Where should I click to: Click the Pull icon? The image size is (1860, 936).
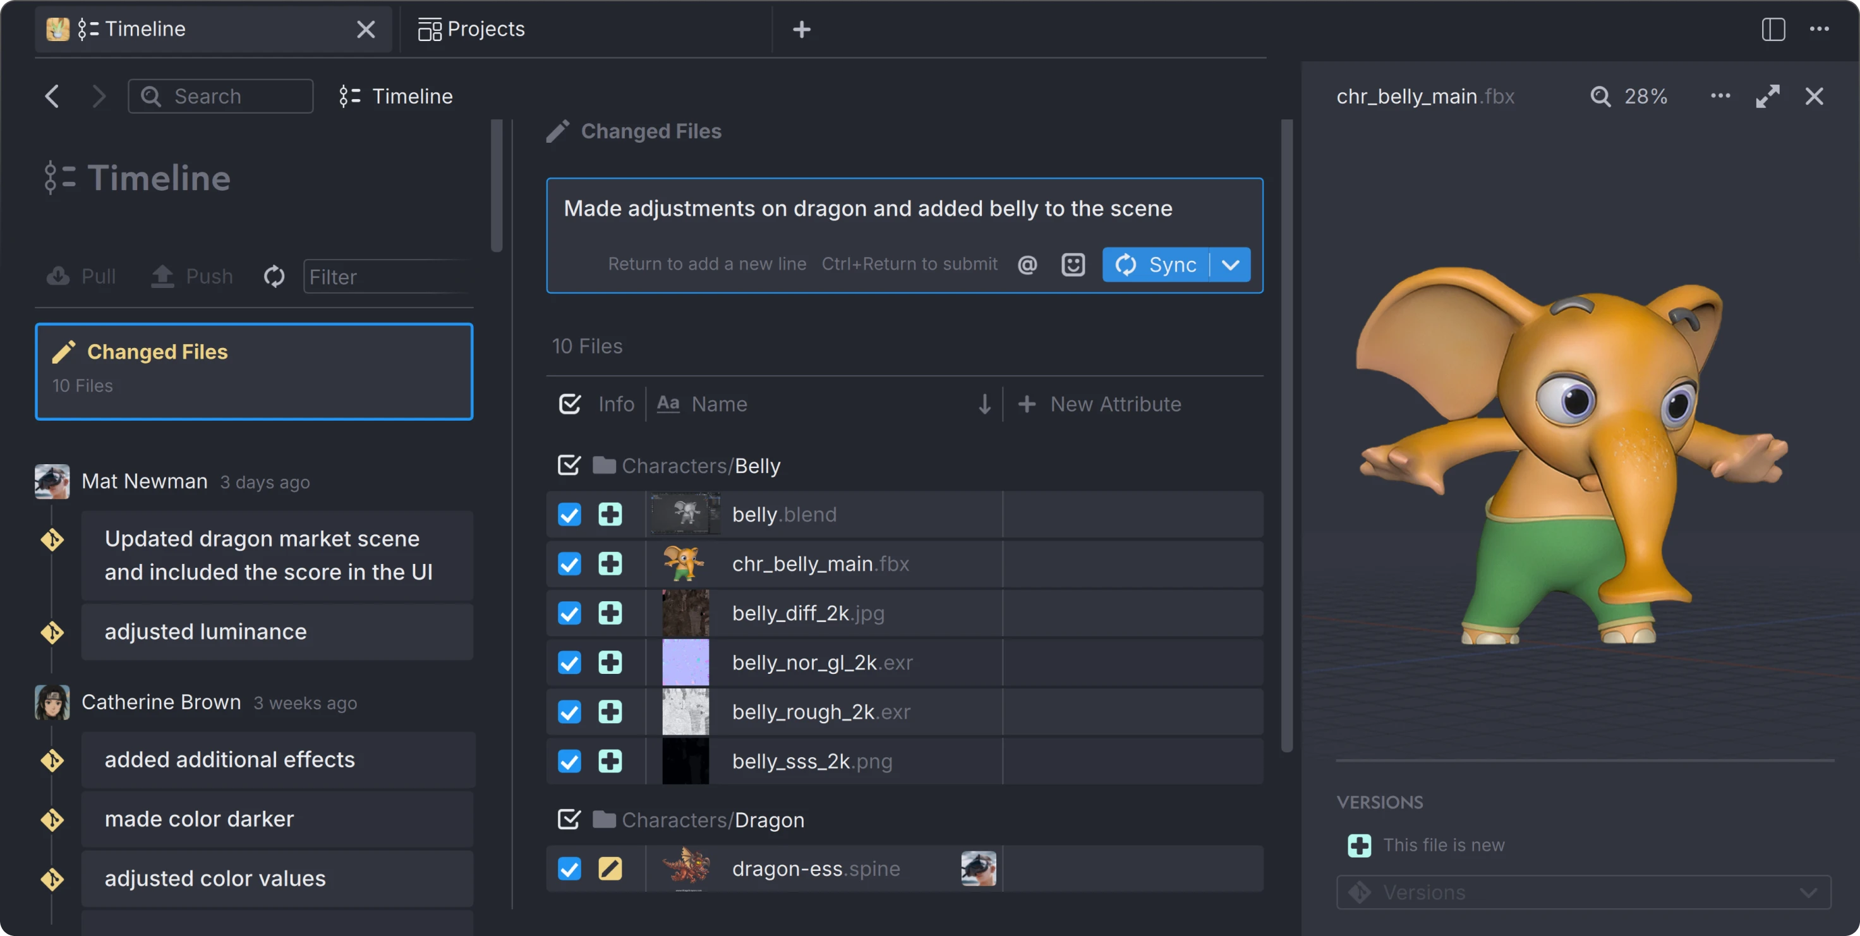click(59, 277)
